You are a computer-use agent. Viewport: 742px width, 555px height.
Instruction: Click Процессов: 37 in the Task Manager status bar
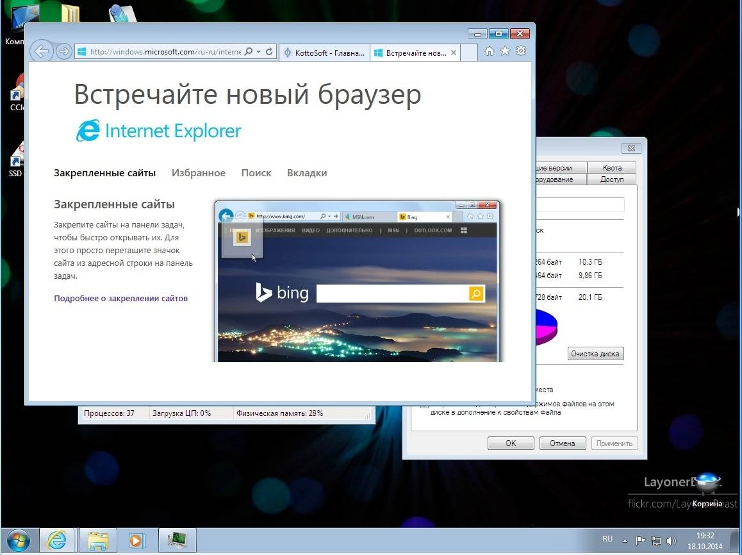pos(109,413)
